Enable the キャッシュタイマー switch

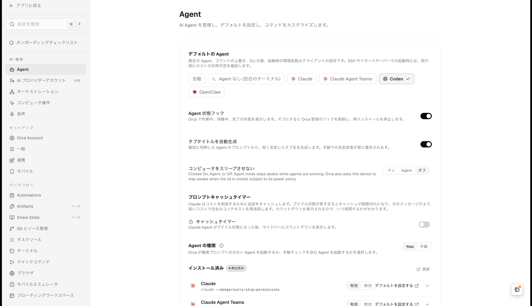click(424, 225)
